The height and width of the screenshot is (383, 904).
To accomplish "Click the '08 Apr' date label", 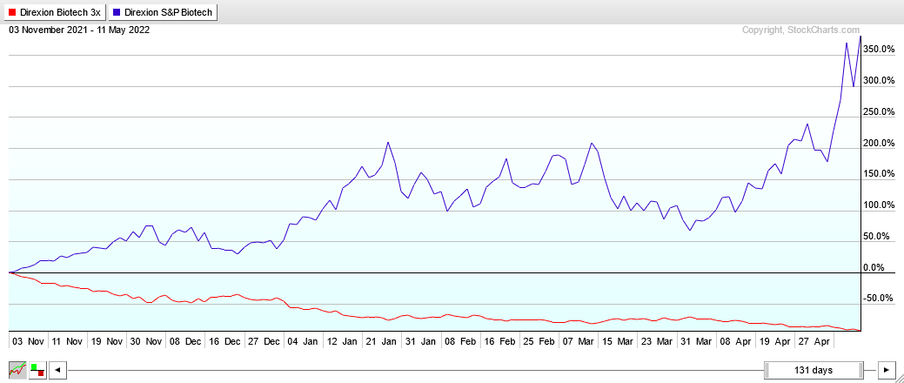I will (734, 341).
